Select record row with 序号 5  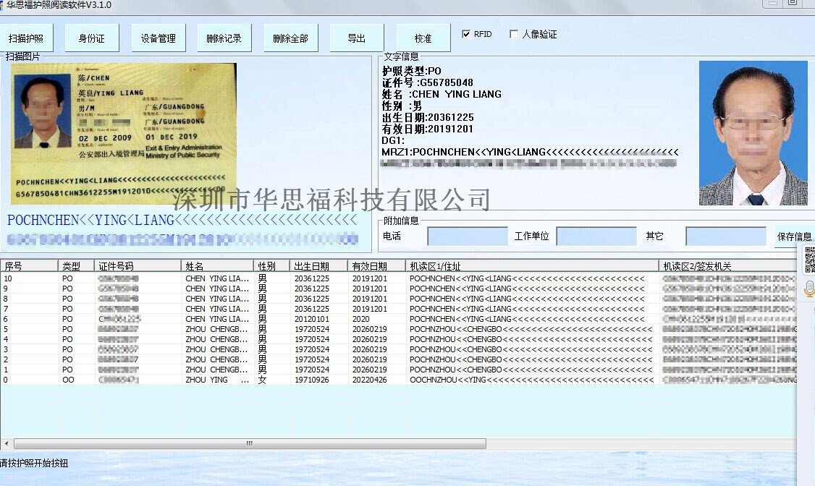coord(398,328)
